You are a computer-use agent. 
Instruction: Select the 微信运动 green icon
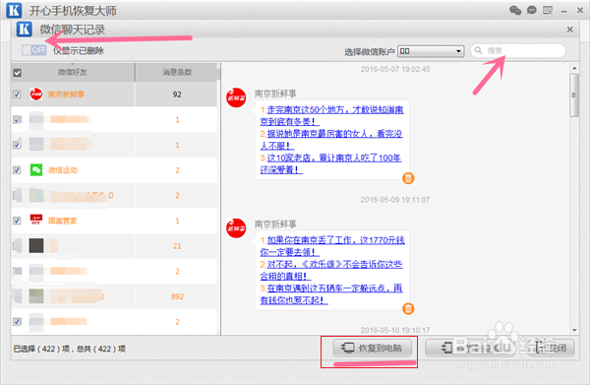(x=36, y=170)
